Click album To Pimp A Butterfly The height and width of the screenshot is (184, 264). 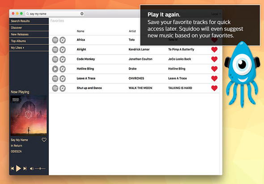tap(181, 49)
